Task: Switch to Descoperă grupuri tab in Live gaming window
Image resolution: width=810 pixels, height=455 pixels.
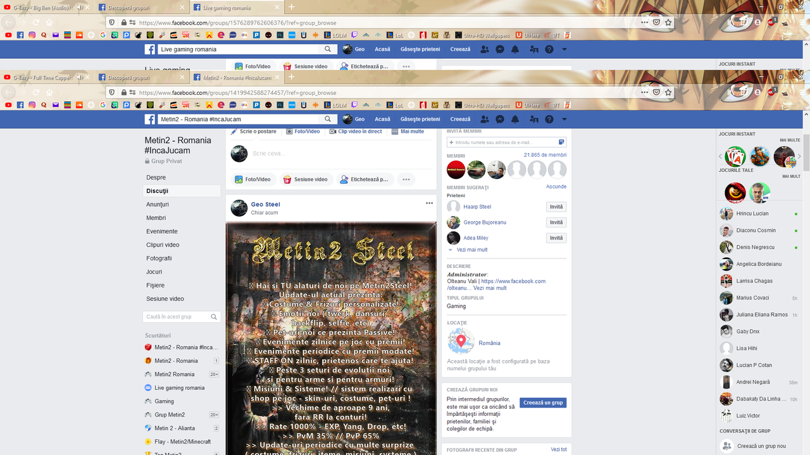Action: pyautogui.click(x=142, y=7)
